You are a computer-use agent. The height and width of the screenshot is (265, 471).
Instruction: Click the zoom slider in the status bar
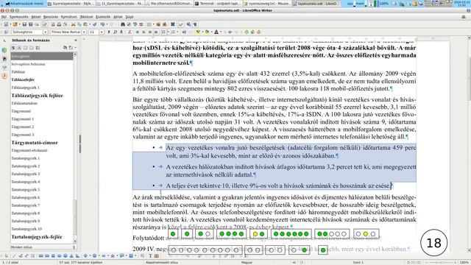(x=441, y=262)
